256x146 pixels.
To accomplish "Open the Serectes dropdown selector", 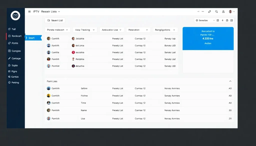I will click(x=205, y=20).
